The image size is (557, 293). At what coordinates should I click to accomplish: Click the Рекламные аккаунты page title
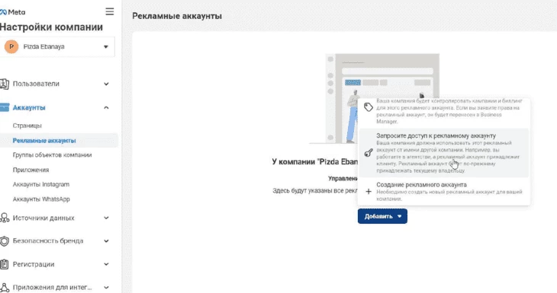[177, 16]
